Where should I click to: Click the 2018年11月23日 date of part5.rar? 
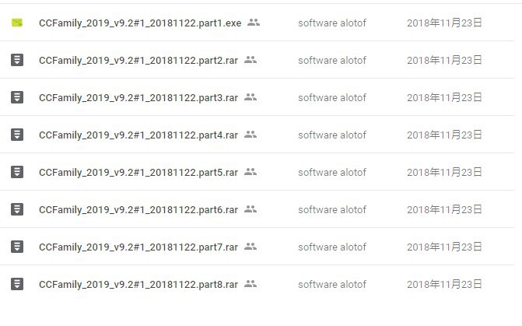[x=444, y=172]
